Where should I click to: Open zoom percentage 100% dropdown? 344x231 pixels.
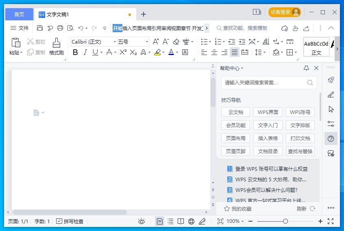[x=242, y=221]
